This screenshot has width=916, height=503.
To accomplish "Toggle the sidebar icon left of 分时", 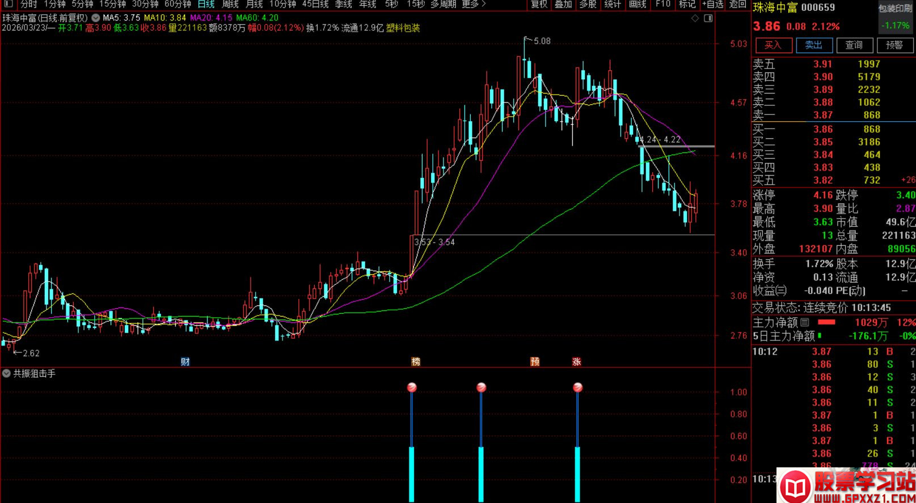I will click(8, 4).
